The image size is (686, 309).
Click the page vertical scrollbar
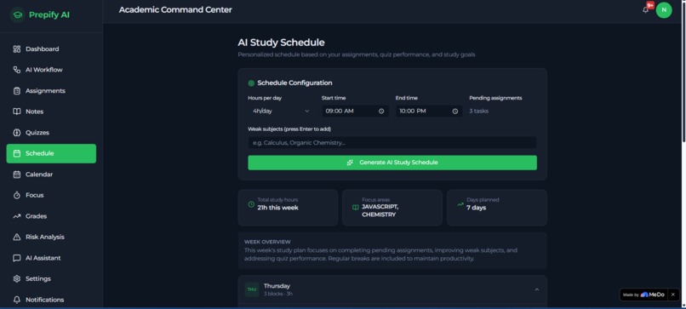683,72
